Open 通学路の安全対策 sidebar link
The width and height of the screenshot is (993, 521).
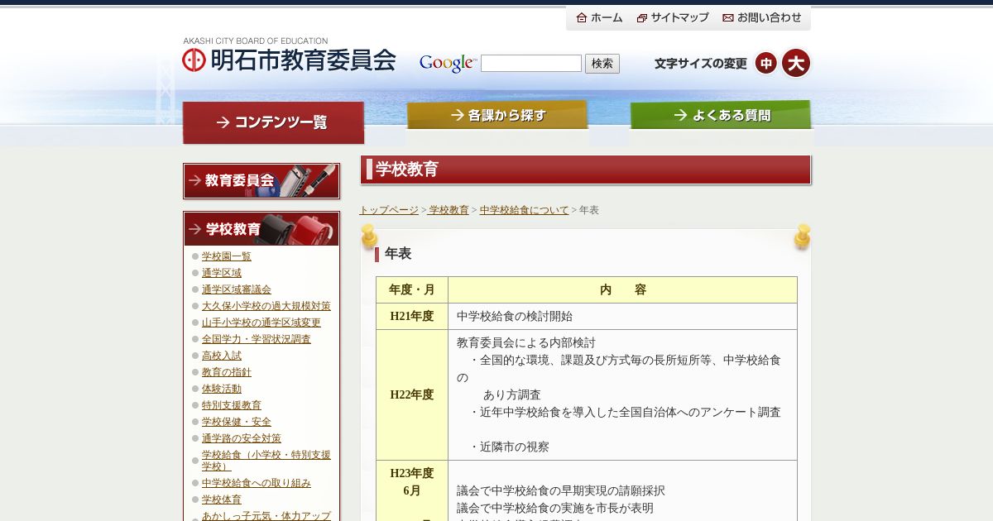(x=242, y=438)
